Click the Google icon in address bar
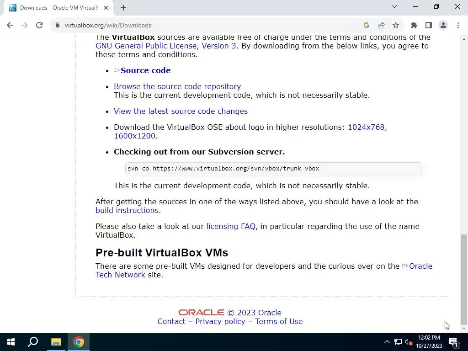The image size is (468, 351). (367, 26)
